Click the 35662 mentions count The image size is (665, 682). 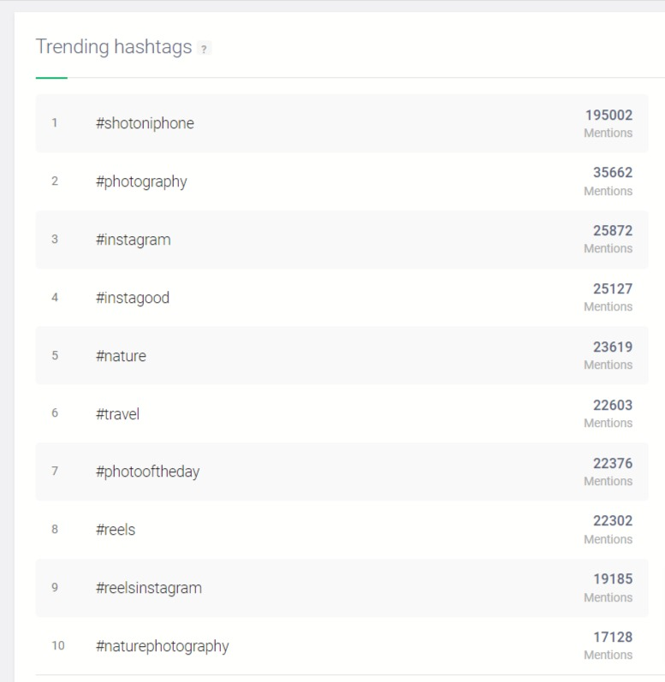pyautogui.click(x=613, y=173)
